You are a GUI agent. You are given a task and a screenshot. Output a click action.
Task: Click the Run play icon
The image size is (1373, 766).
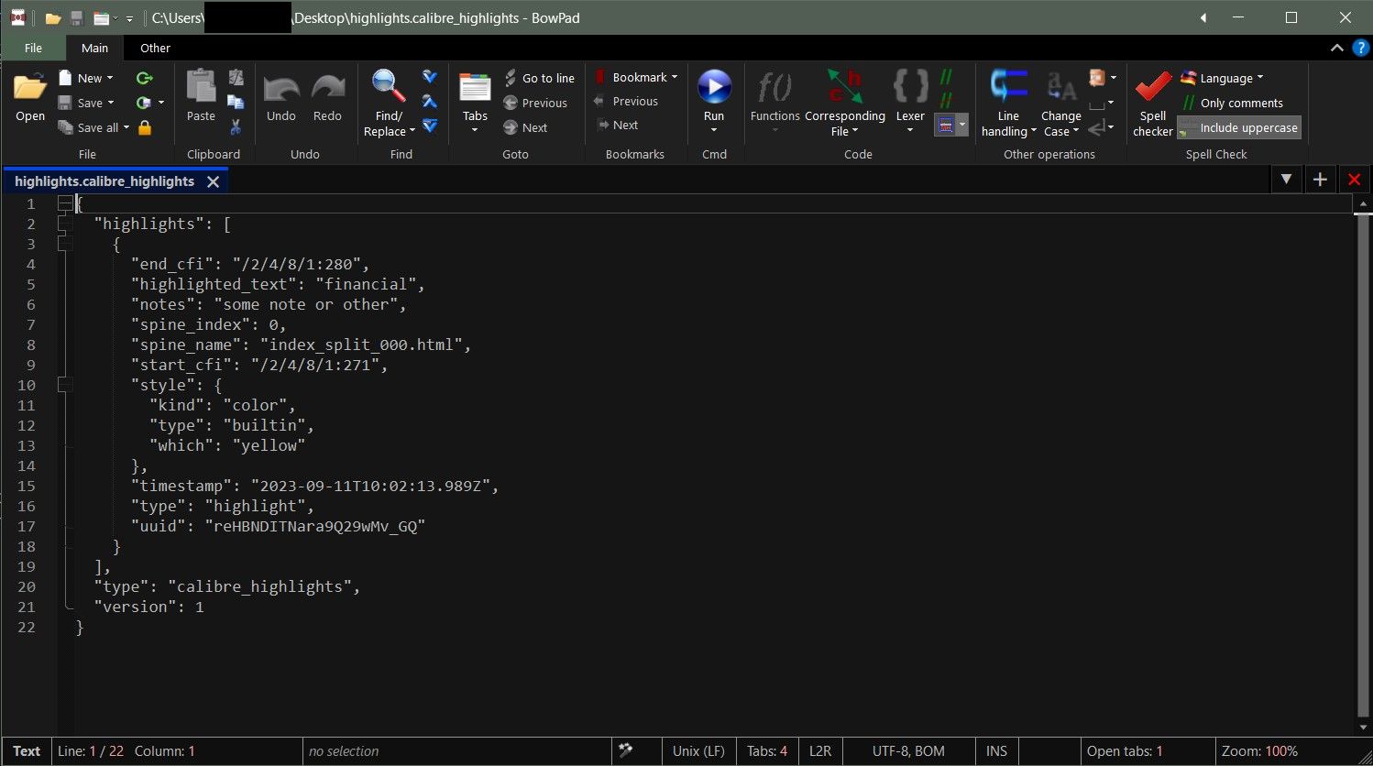tap(714, 88)
